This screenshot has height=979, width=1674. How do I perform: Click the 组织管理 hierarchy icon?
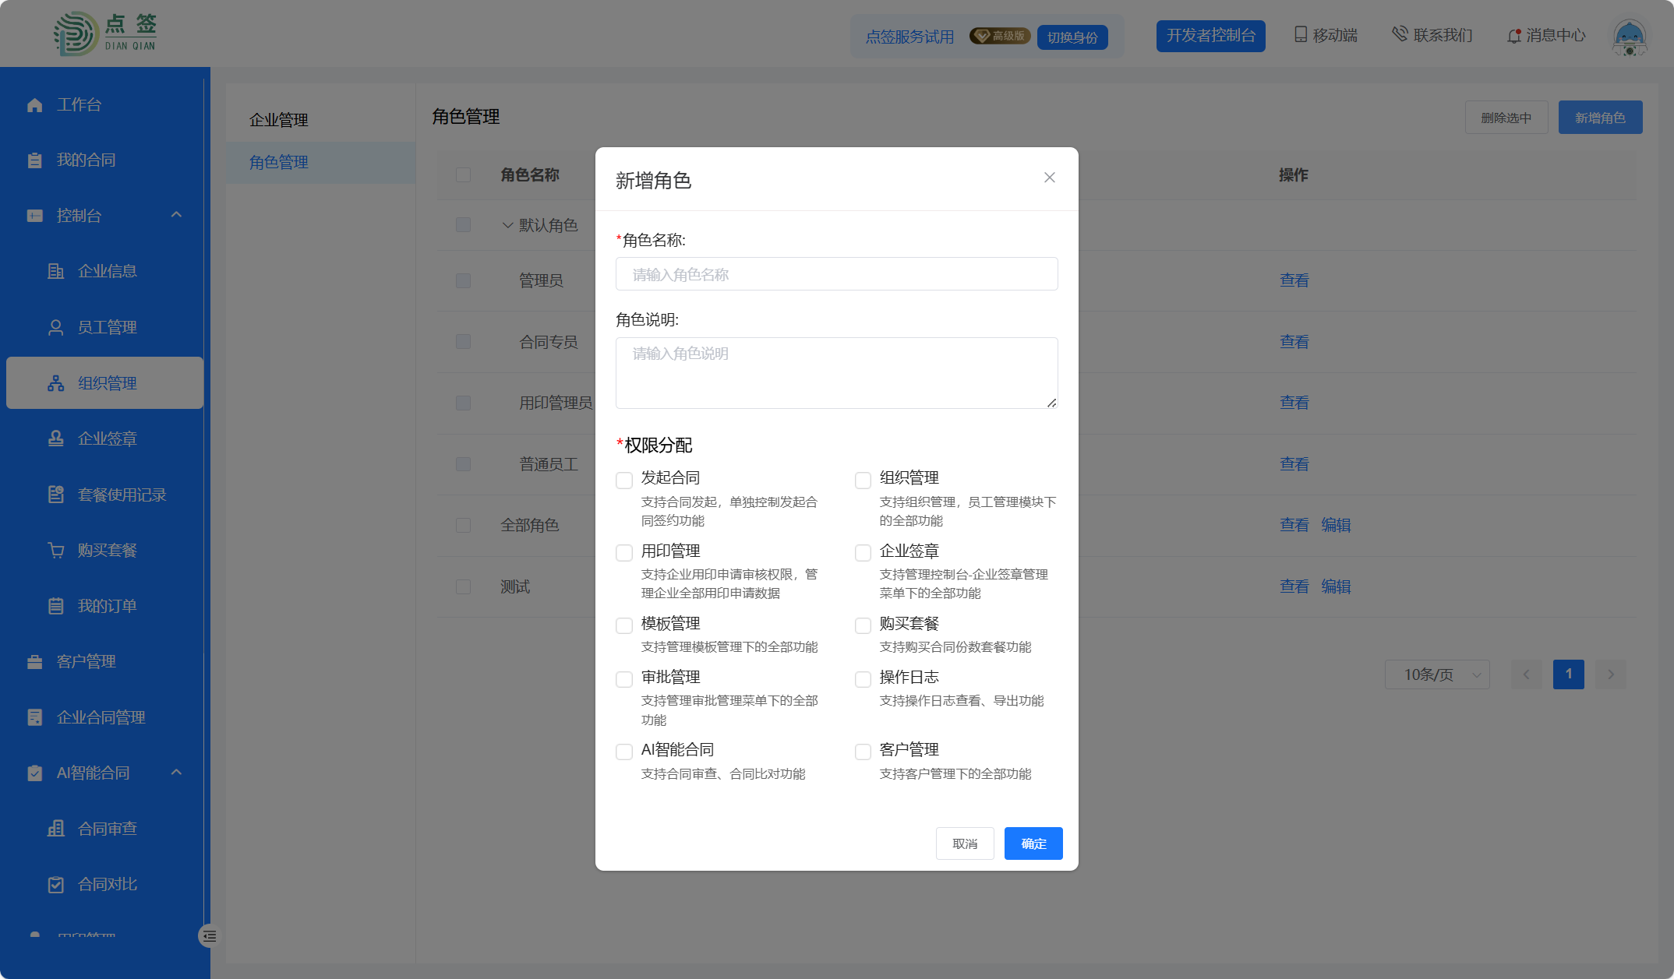56,383
